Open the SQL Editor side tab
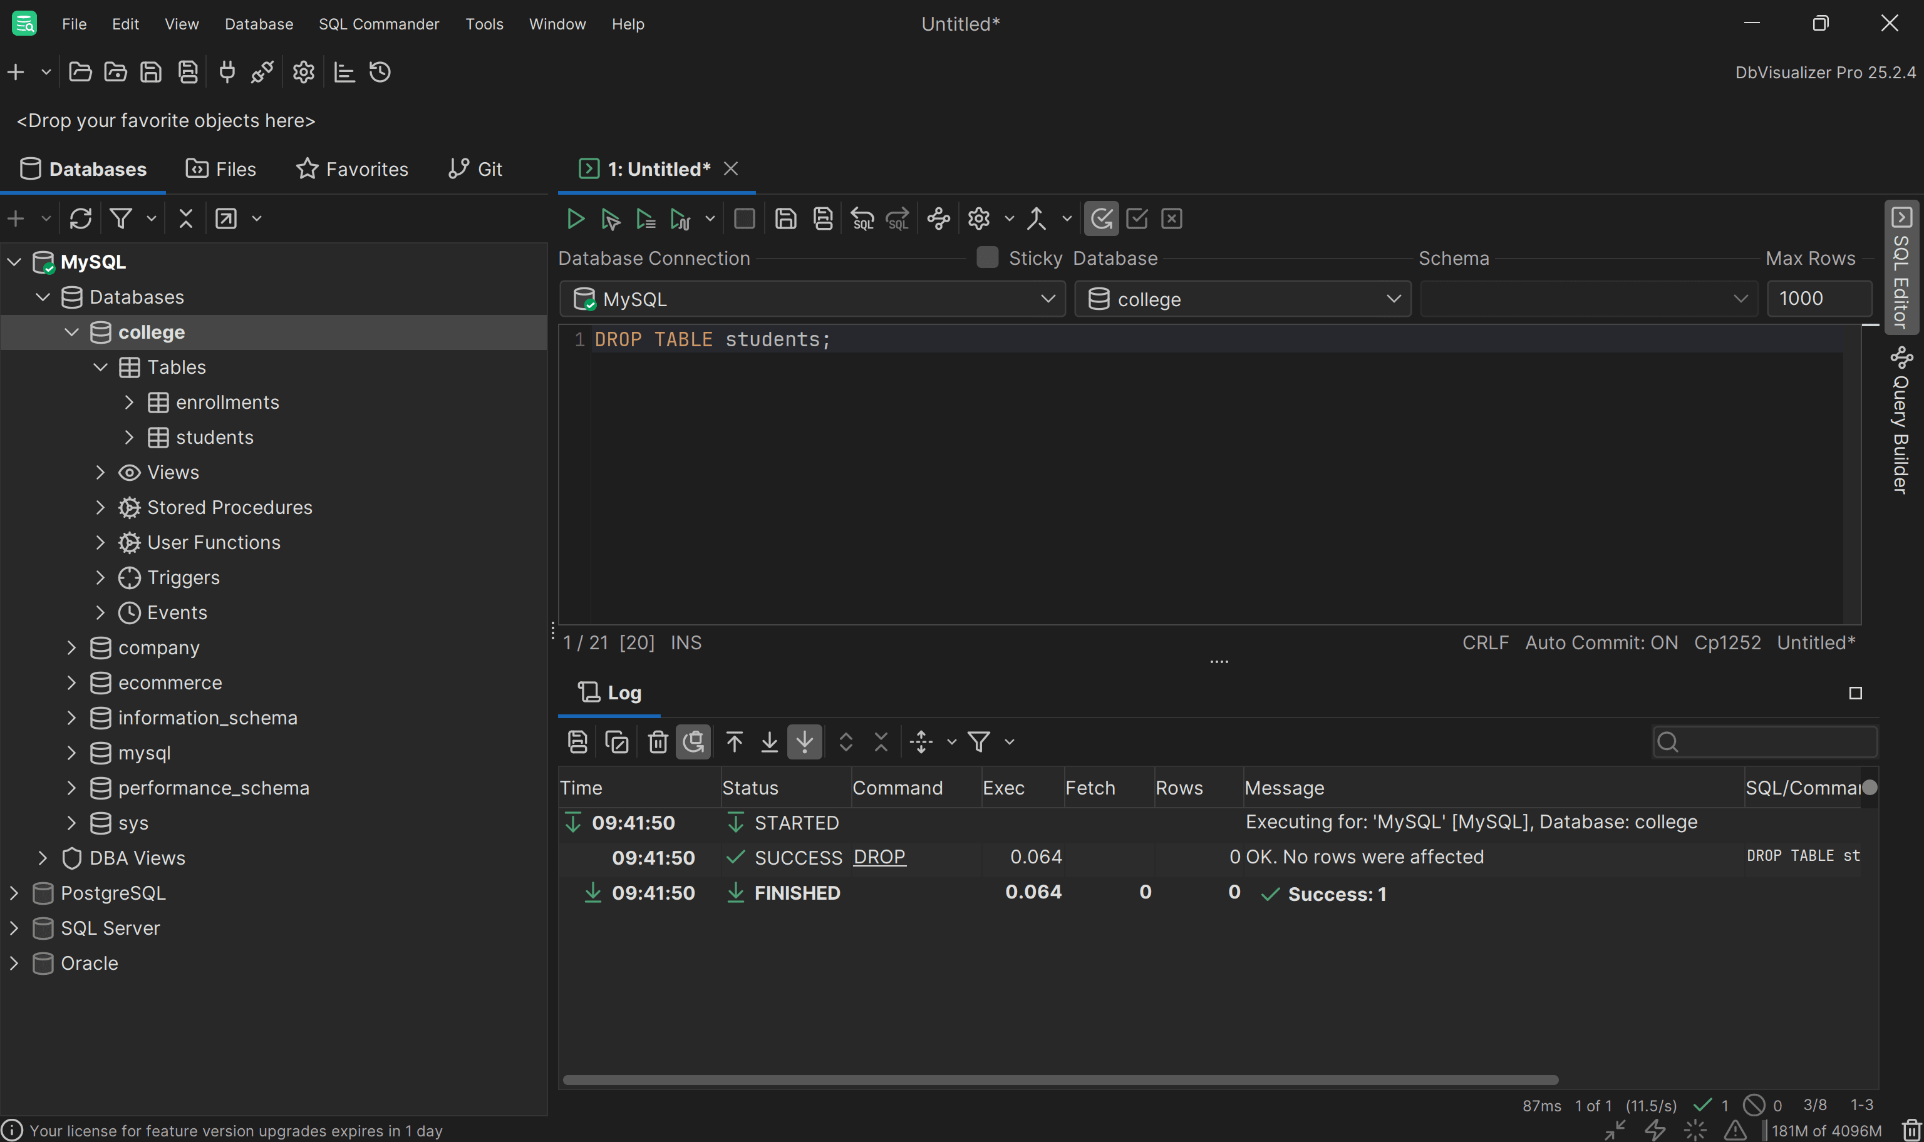Viewport: 1924px width, 1142px height. 1900,267
